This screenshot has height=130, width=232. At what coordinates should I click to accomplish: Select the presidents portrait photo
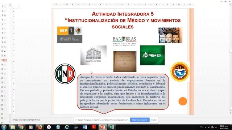170,35
